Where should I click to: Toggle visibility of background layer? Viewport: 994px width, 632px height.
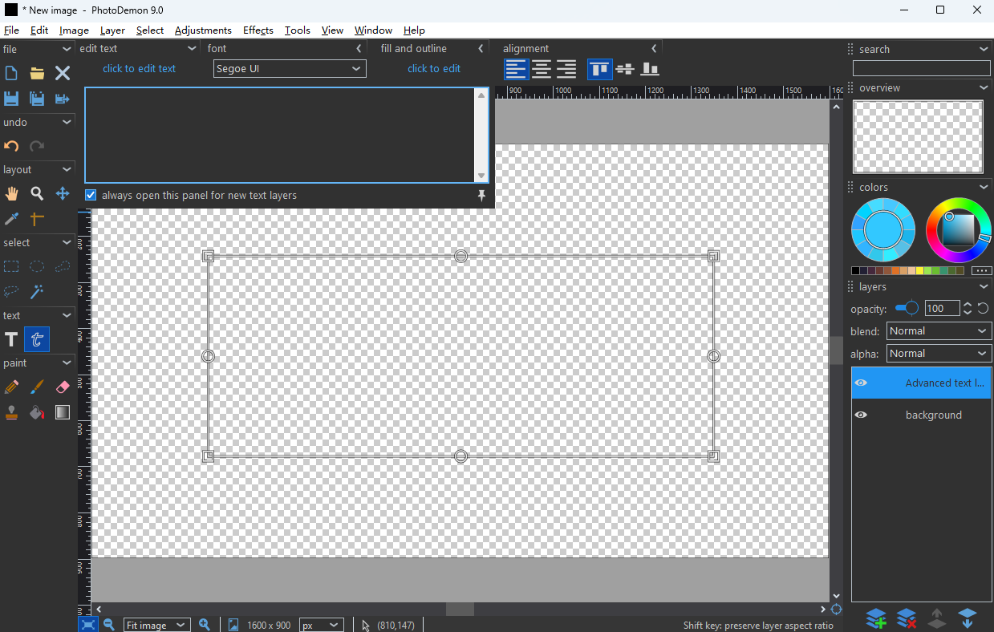tap(861, 415)
